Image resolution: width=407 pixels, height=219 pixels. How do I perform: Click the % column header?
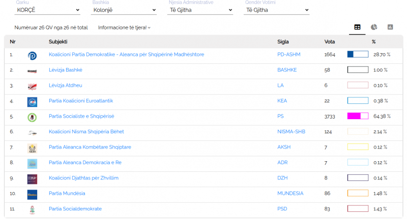[373, 42]
